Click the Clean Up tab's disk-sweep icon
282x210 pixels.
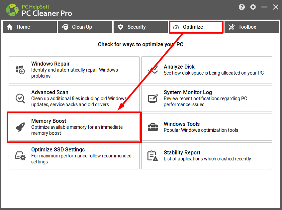tap(65, 27)
